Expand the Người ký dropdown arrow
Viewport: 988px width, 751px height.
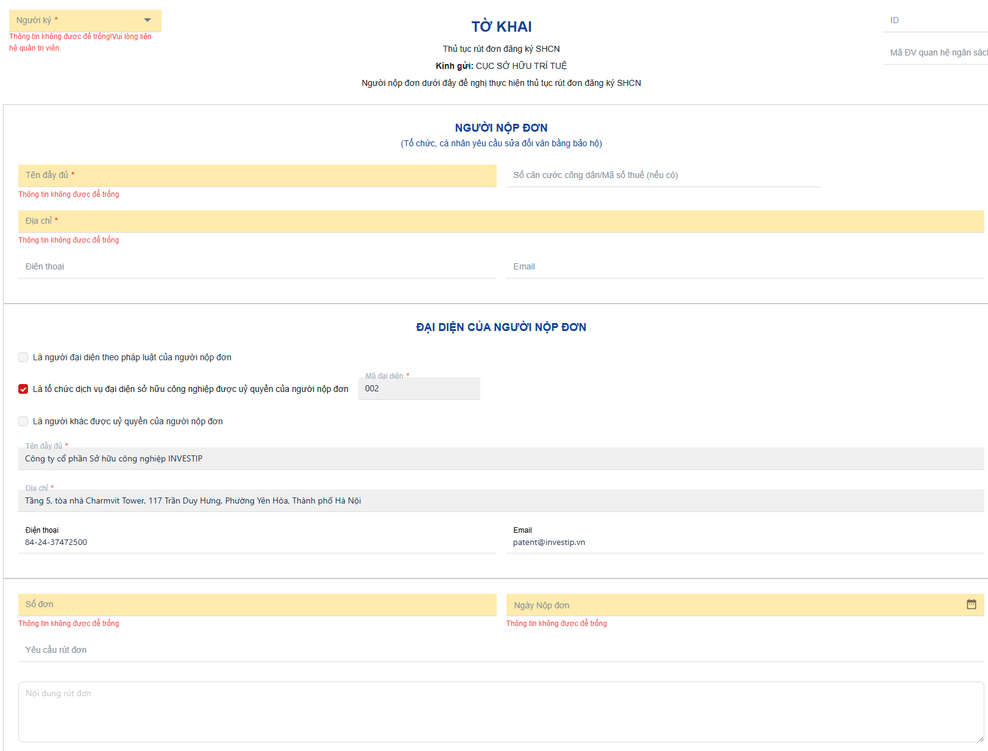(147, 20)
